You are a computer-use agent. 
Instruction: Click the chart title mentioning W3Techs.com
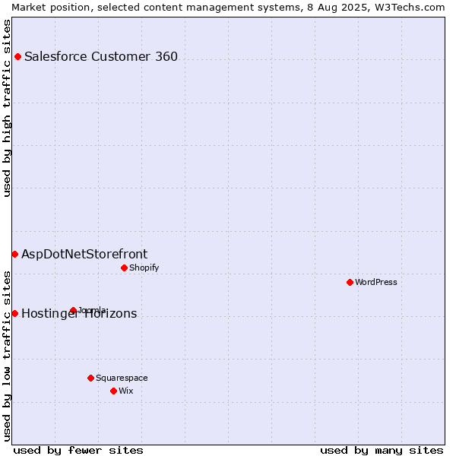pyautogui.click(x=228, y=8)
